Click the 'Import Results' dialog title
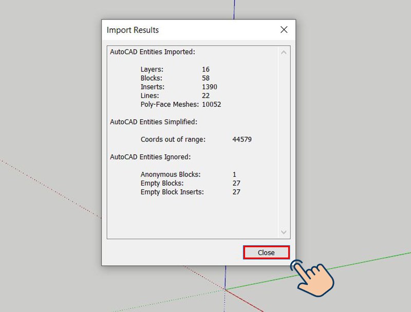Image resolution: width=411 pixels, height=312 pixels. (x=133, y=30)
